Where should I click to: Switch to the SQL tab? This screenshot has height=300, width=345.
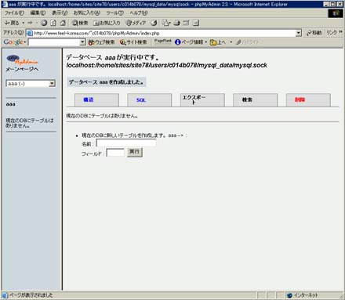click(150, 100)
